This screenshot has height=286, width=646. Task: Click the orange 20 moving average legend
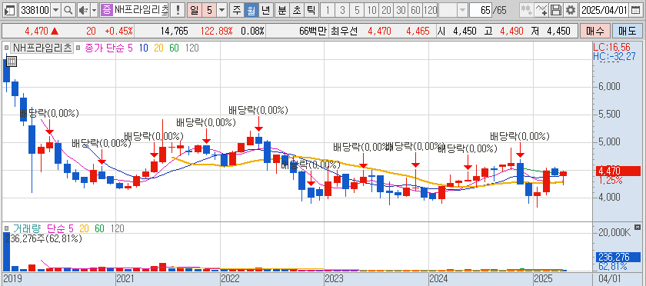click(x=158, y=48)
